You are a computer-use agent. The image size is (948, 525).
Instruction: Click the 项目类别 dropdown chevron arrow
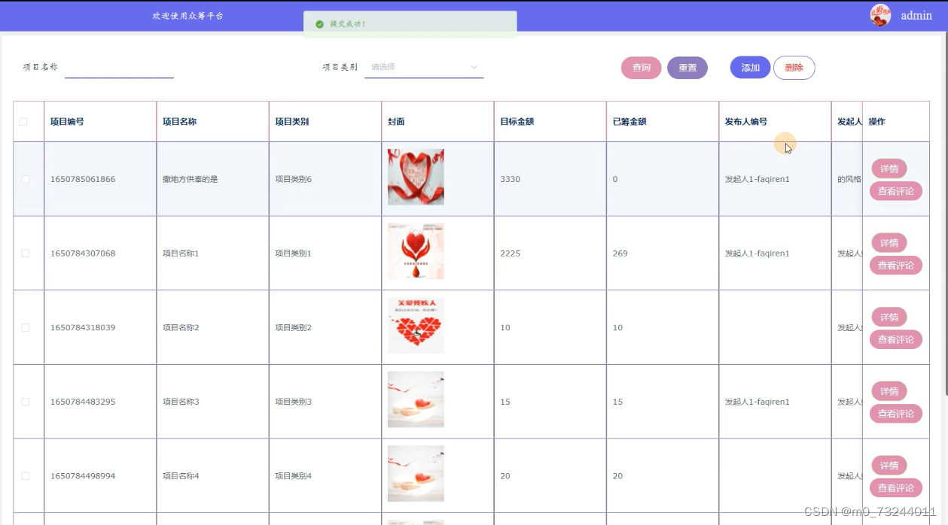point(474,67)
